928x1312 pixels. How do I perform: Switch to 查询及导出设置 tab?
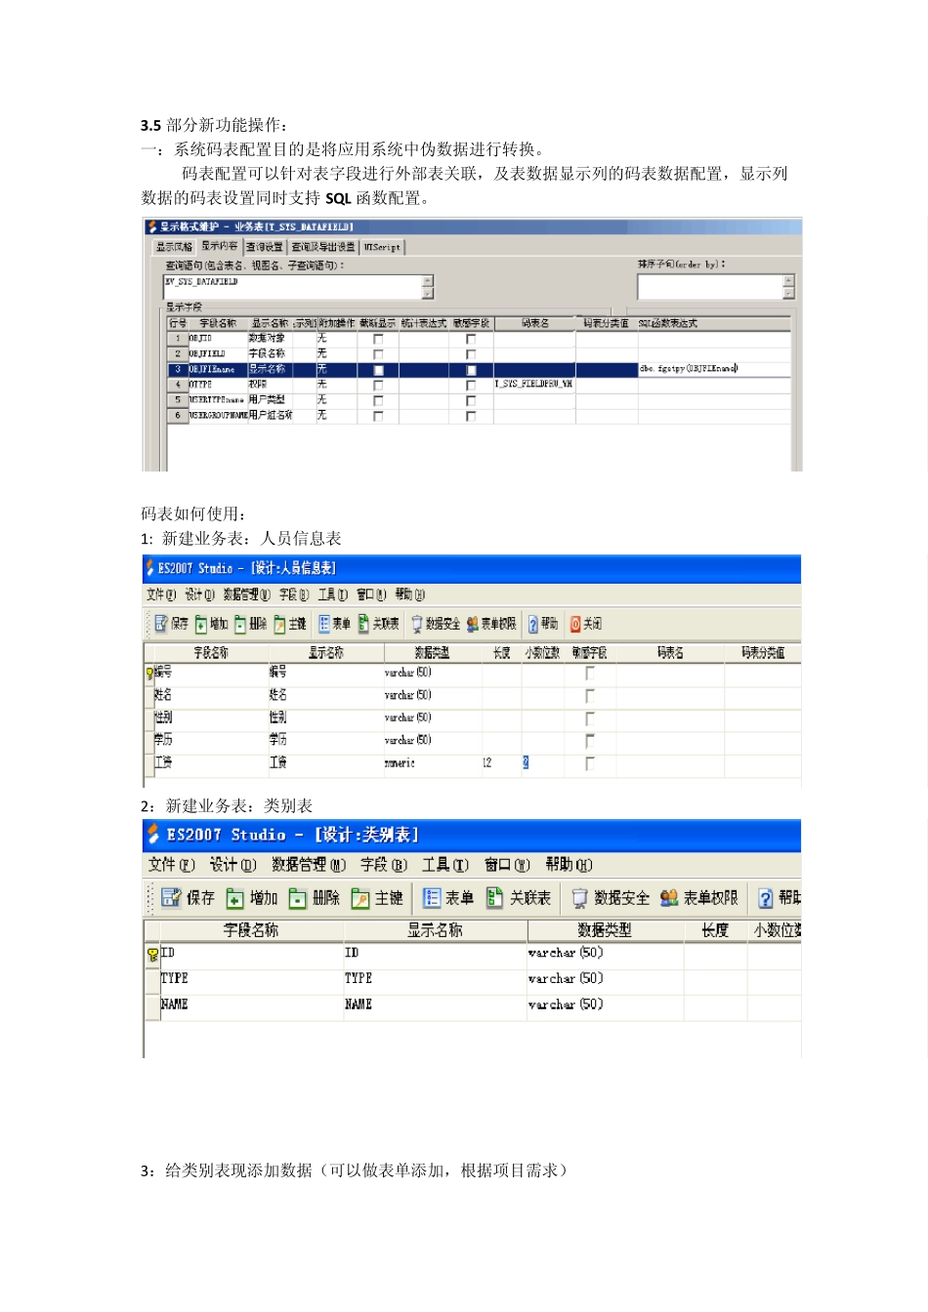point(323,247)
